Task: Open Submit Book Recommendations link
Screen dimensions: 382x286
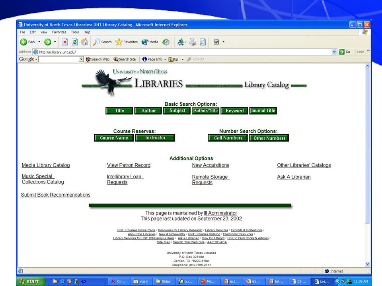Action: (56, 195)
